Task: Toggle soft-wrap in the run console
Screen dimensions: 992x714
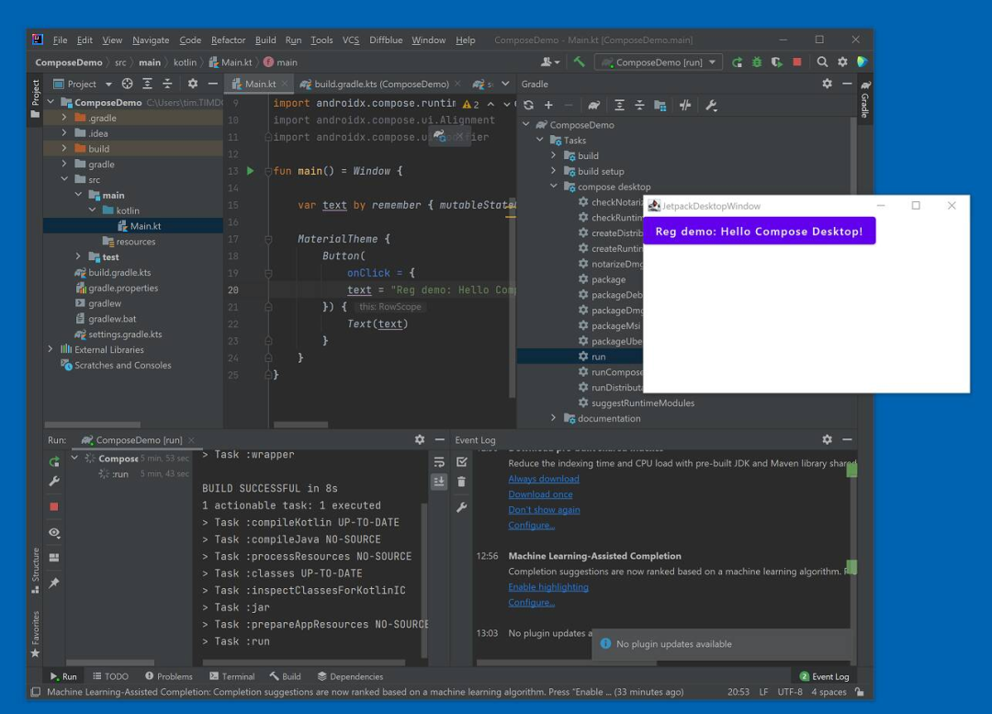Action: 439,461
